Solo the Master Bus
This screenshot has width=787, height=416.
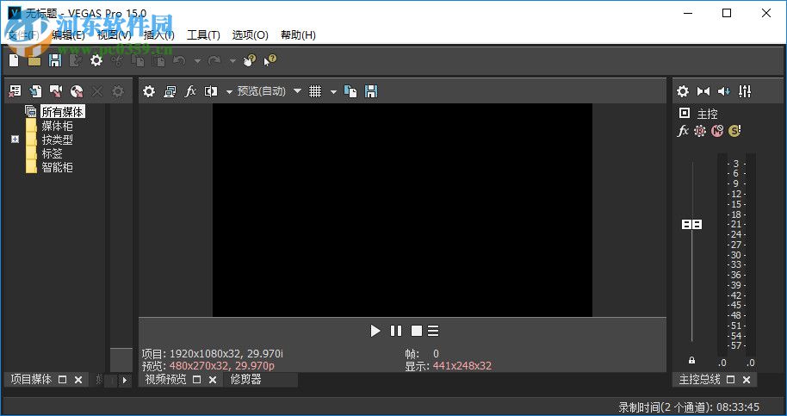point(734,131)
